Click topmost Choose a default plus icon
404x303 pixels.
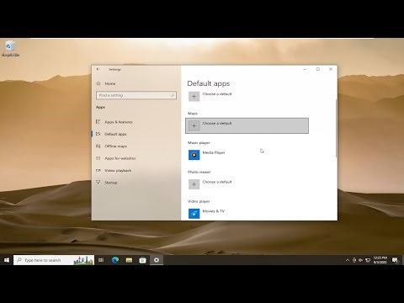click(x=194, y=96)
